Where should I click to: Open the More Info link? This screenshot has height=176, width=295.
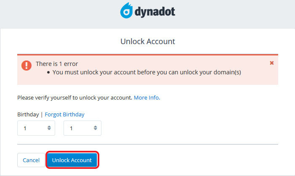pos(147,97)
